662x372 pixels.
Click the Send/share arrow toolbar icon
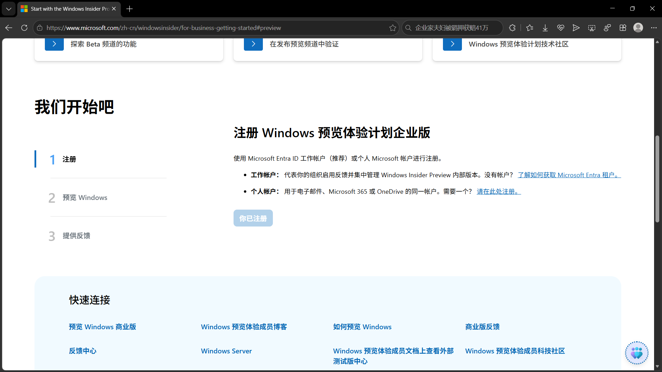click(576, 28)
